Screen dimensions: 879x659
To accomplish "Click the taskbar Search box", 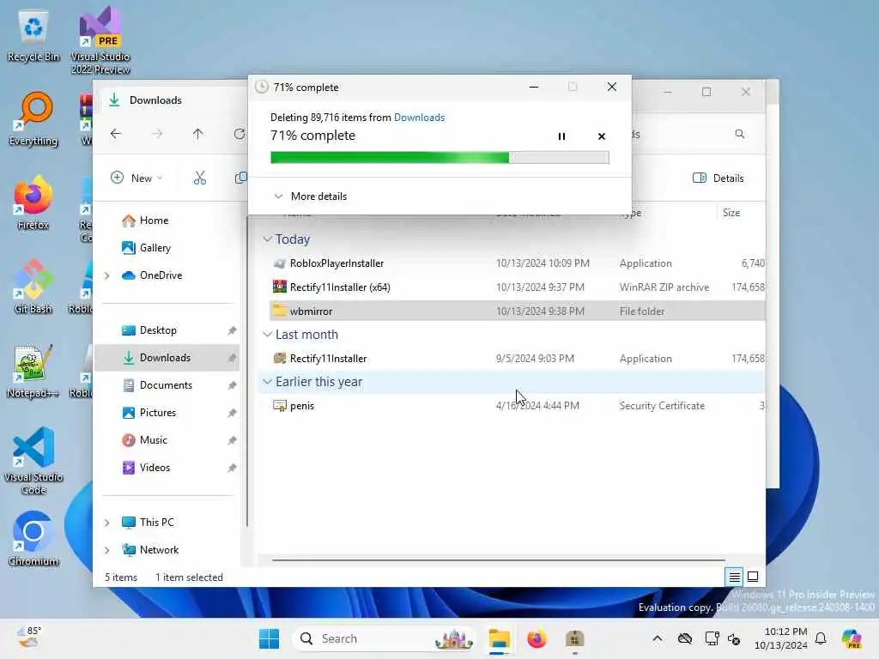I will pyautogui.click(x=385, y=638).
